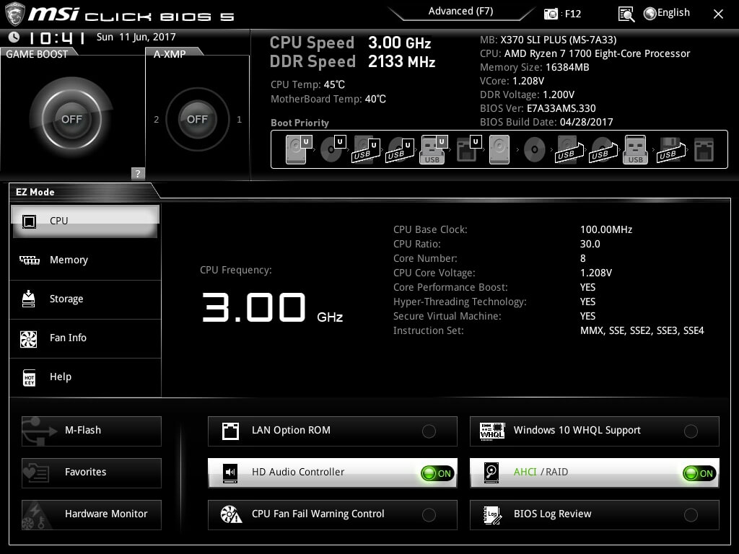Click the question mark help badge below GAME BOOST
This screenshot has height=554, width=739.
click(137, 173)
